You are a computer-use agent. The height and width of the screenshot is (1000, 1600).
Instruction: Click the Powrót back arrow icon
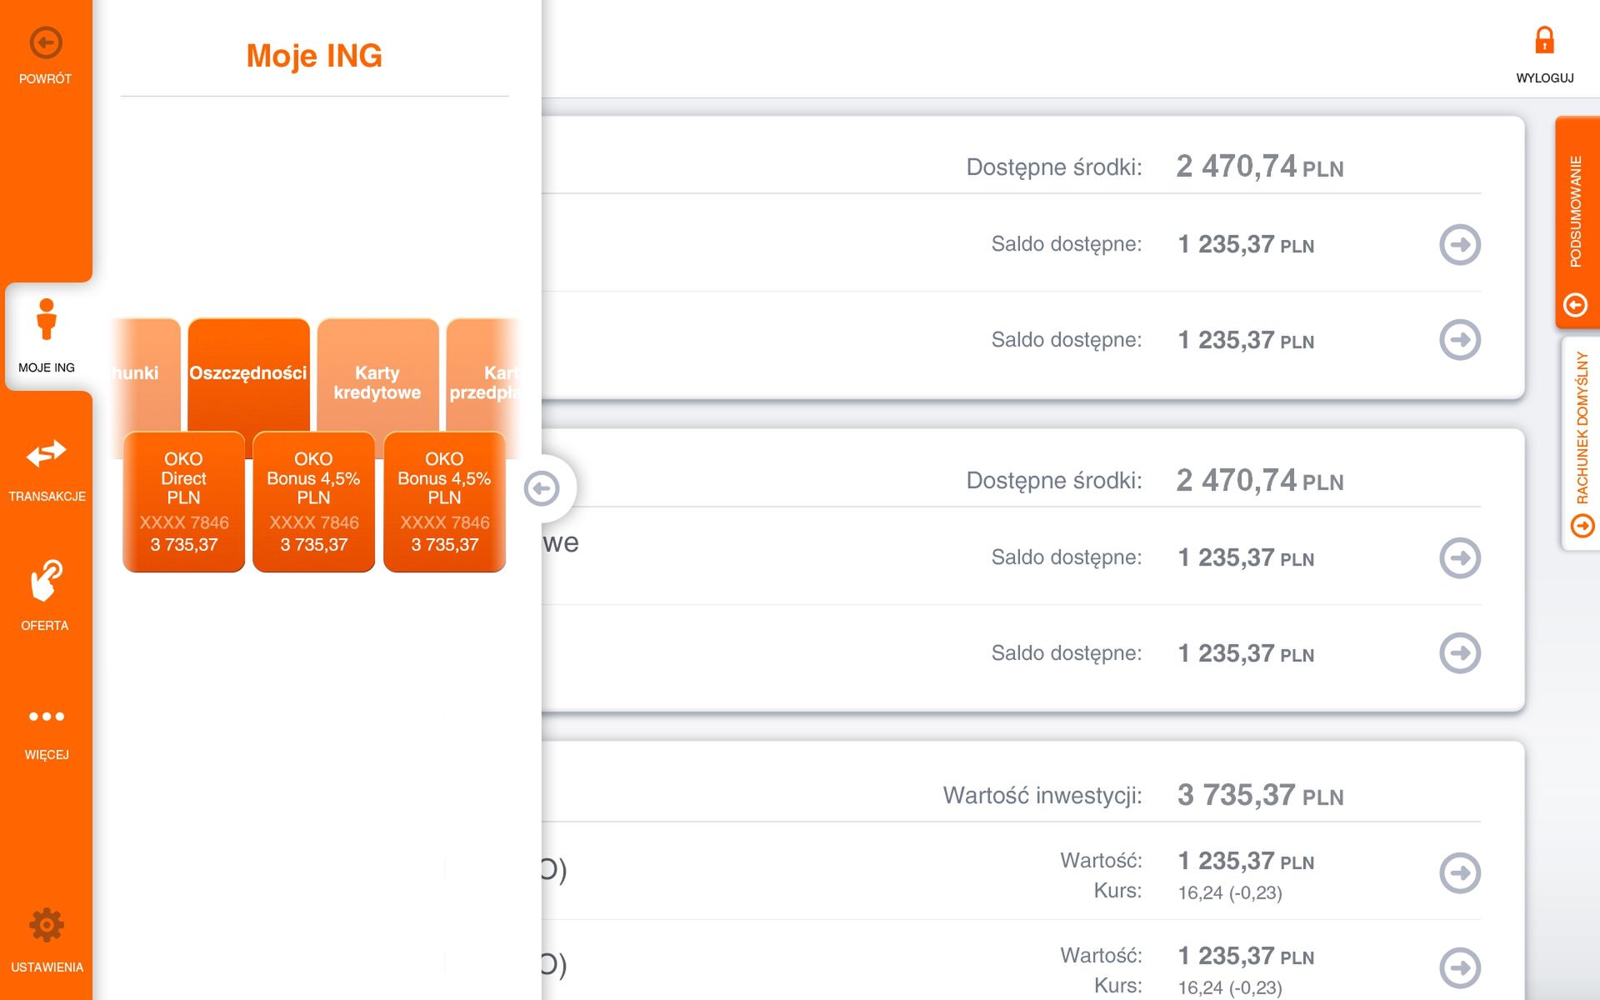point(46,42)
